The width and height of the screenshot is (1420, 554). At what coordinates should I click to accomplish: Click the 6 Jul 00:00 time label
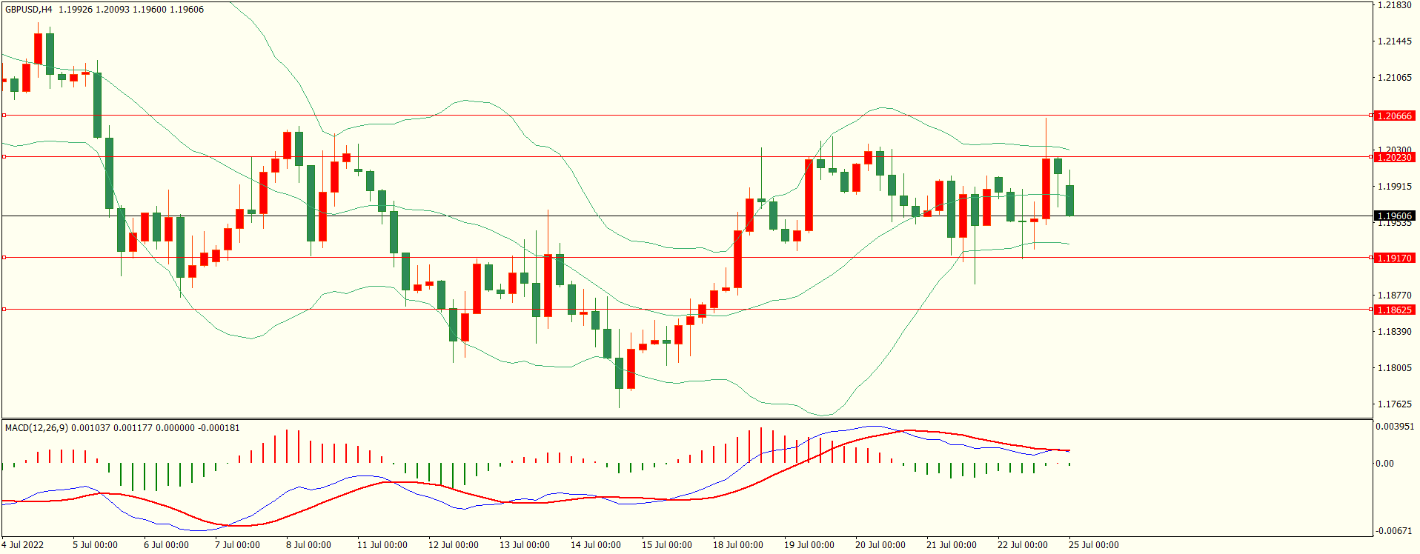pos(166,545)
